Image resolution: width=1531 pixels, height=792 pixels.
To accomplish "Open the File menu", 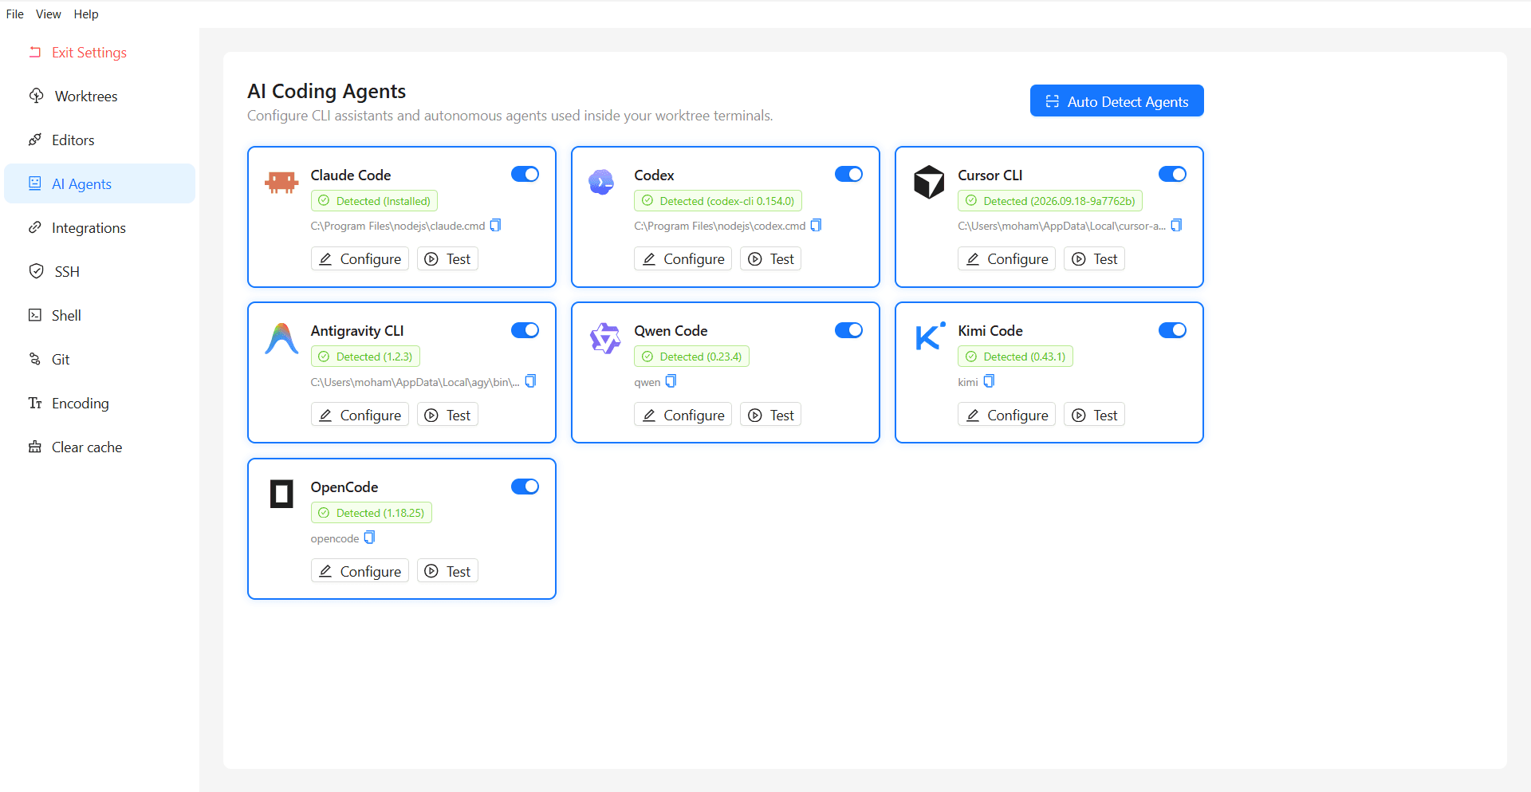I will [x=15, y=14].
